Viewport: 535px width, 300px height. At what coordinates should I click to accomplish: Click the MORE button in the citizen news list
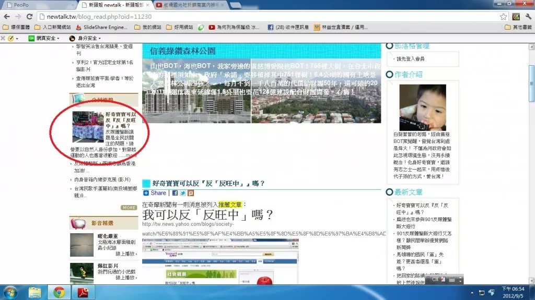point(129,207)
